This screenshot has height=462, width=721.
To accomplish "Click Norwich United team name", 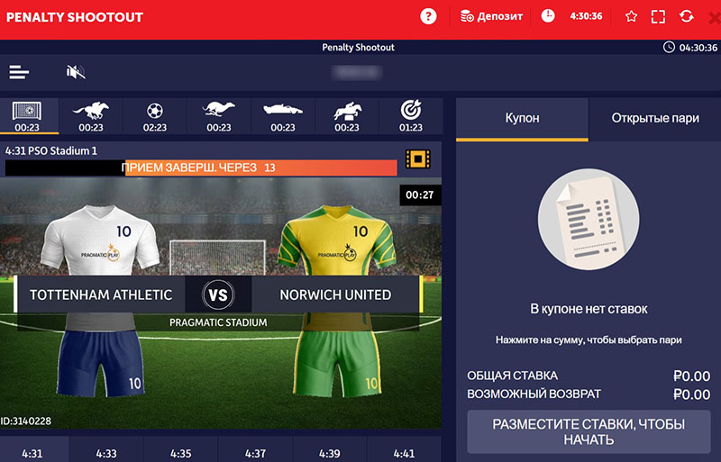I will pos(335,294).
